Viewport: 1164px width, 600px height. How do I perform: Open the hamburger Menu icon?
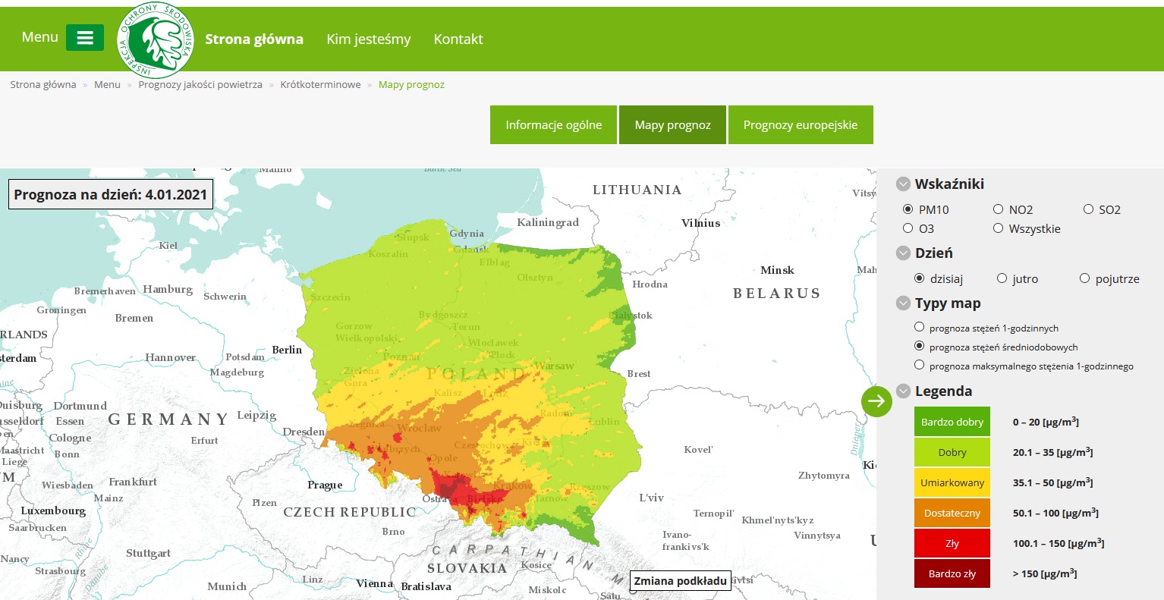[85, 37]
